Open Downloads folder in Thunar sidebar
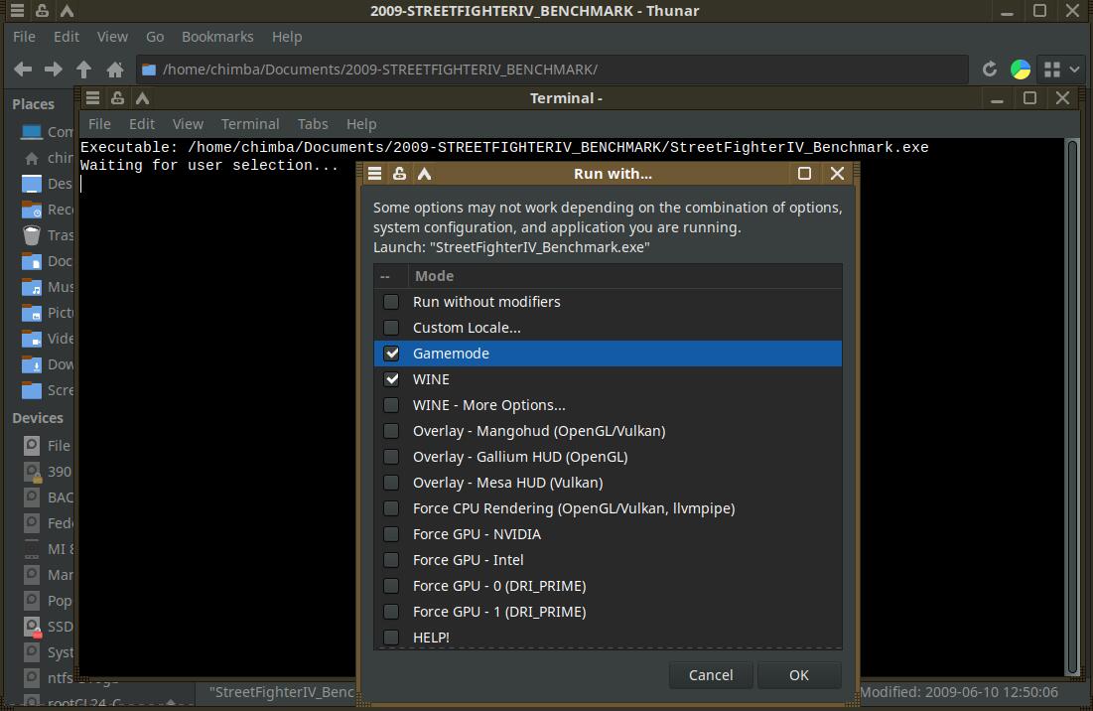The width and height of the screenshot is (1093, 711). coord(46,363)
